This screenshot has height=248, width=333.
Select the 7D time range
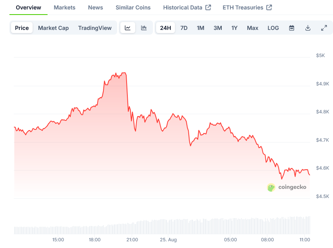[184, 28]
